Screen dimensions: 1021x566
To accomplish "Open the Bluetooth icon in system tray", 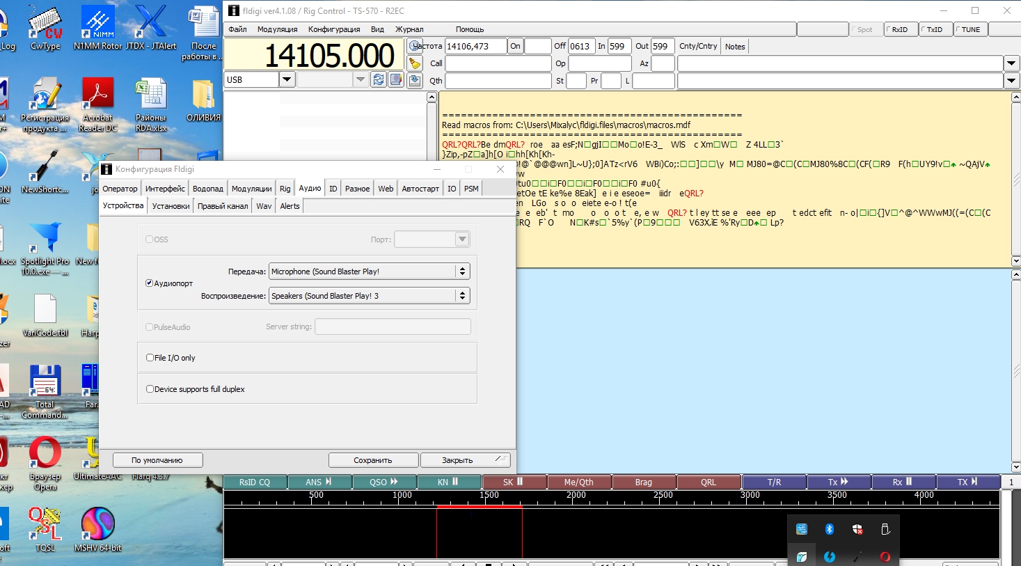I will pyautogui.click(x=829, y=529).
